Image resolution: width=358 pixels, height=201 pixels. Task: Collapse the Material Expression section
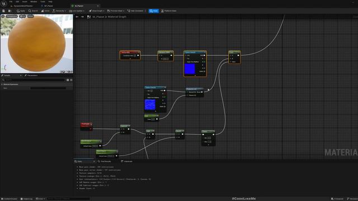click(2, 84)
